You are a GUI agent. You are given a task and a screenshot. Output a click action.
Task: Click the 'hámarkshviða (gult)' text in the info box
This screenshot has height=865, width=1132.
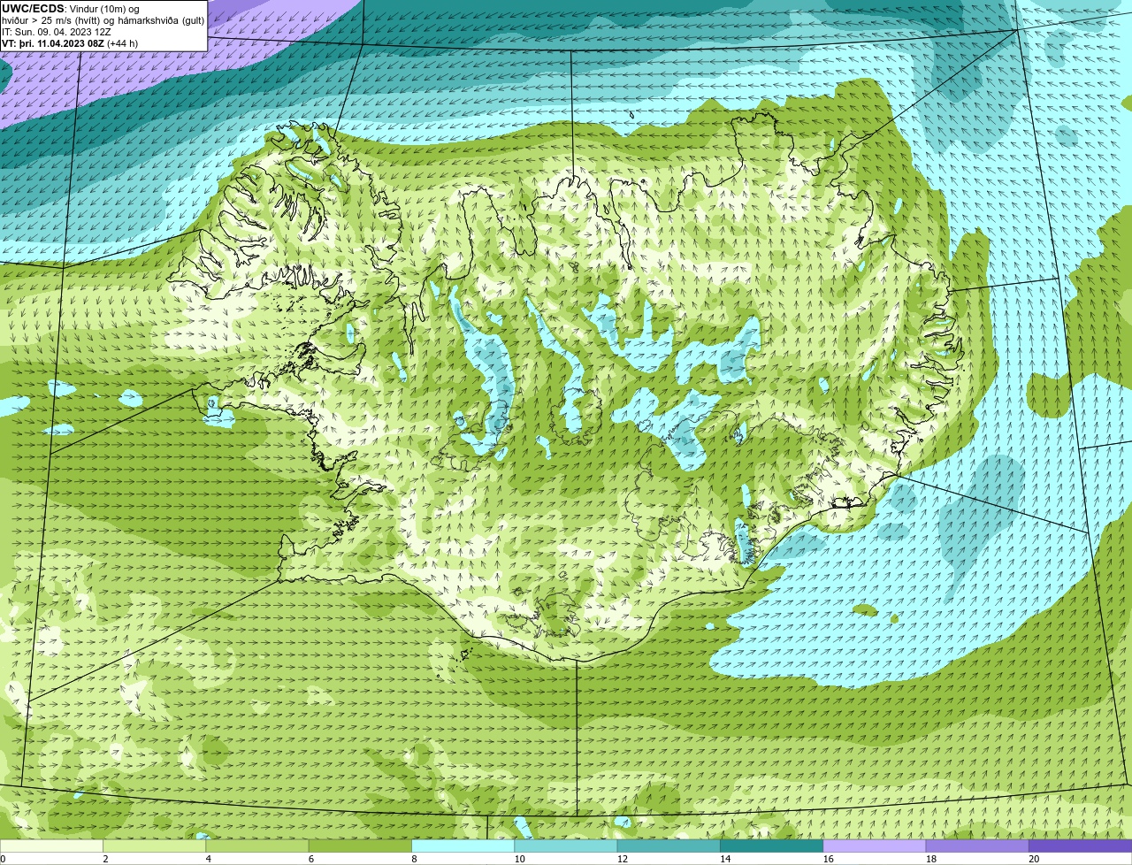pyautogui.click(x=159, y=20)
